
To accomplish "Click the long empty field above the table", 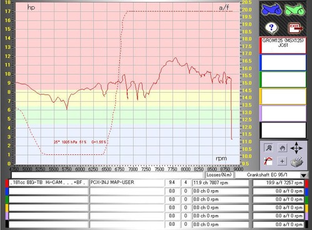I will (x=107, y=175).
